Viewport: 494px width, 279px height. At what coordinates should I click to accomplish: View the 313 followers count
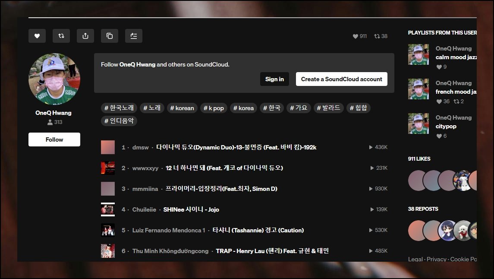(55, 122)
